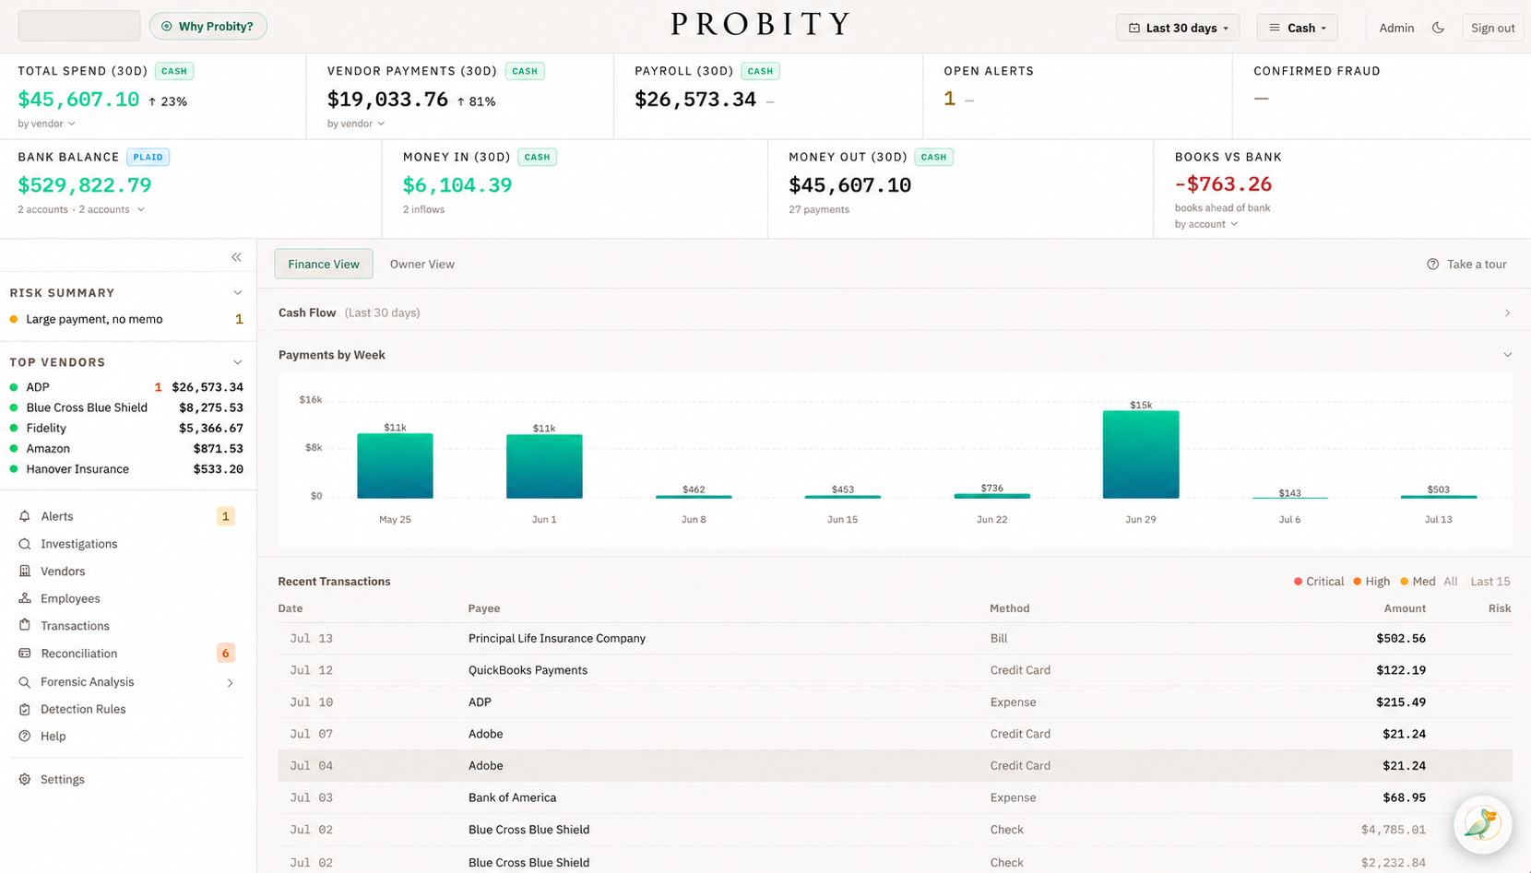
Task: Expand the Cash Flow panel
Action: point(1507,313)
